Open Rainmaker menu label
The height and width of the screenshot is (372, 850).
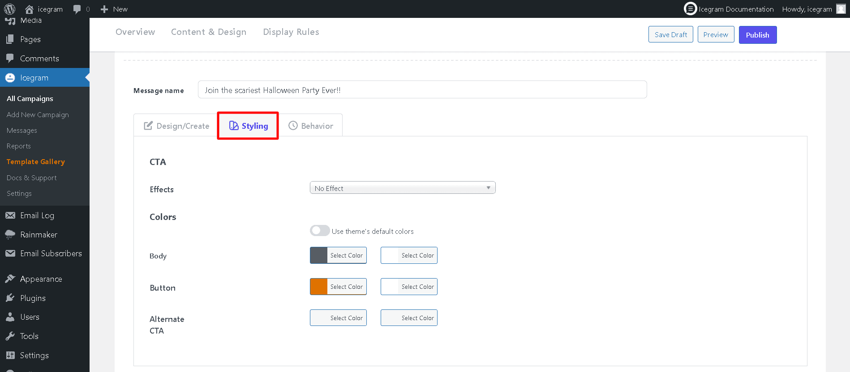(39, 235)
